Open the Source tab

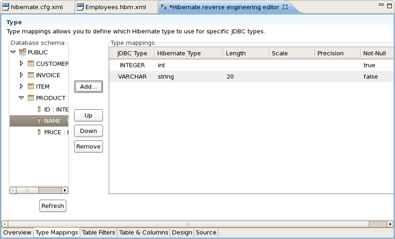tap(206, 233)
